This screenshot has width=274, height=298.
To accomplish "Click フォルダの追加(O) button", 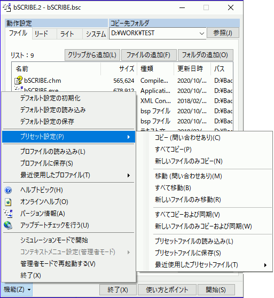I will pyautogui.click(x=206, y=55).
